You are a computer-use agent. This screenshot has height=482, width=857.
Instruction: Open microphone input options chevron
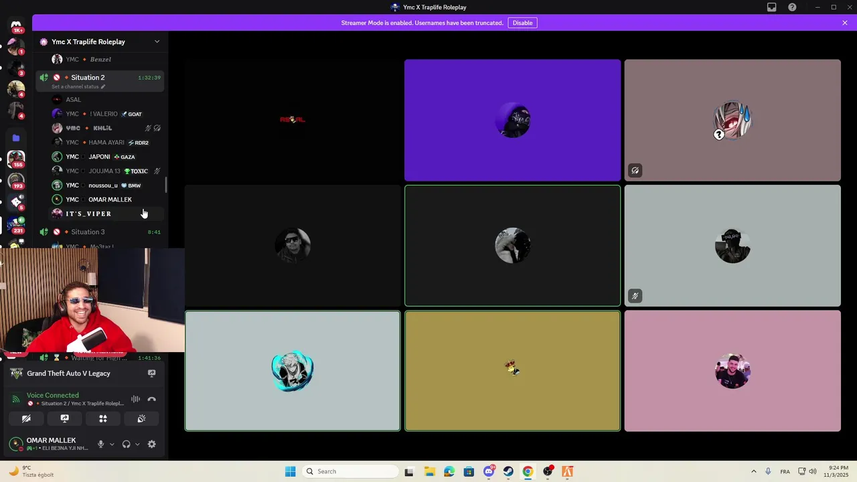(112, 444)
